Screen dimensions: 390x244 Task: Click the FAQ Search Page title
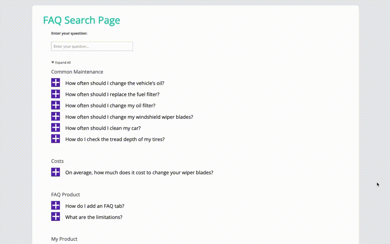(x=82, y=20)
